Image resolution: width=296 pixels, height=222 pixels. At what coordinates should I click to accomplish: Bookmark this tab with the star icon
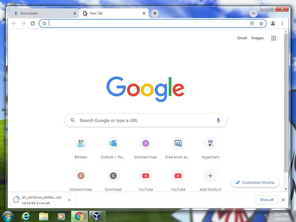point(261,23)
